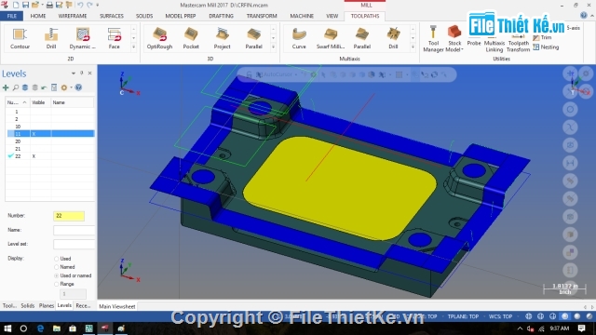Click the level Number input field

[69, 216]
